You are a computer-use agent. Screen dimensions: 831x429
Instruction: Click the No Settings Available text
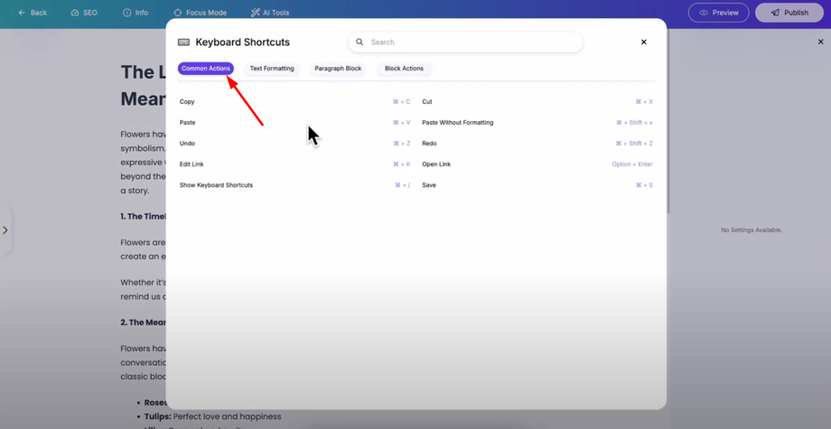(x=751, y=230)
